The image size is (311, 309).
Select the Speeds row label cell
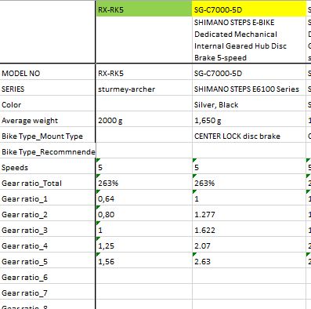point(48,167)
